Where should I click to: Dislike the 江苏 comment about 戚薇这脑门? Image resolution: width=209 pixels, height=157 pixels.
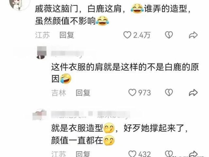coord(169,35)
